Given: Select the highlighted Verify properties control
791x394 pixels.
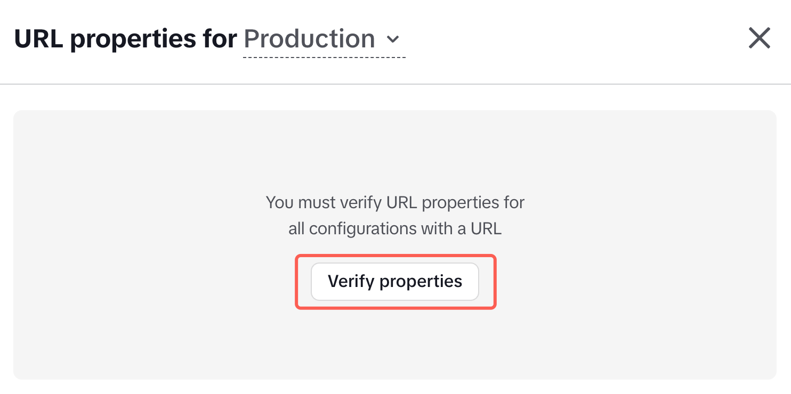Looking at the screenshot, I should (394, 282).
